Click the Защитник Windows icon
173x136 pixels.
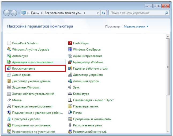(x=9, y=87)
